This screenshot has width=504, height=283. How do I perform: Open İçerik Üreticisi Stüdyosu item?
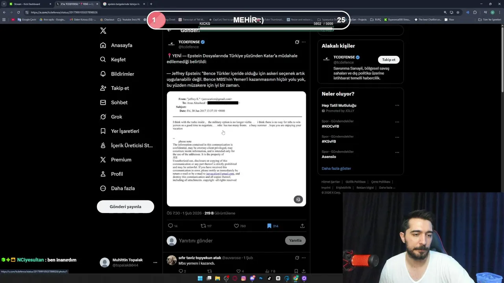pos(126,145)
